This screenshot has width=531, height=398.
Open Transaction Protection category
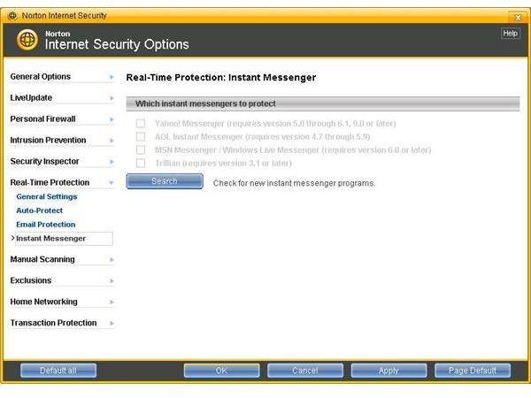pos(53,323)
